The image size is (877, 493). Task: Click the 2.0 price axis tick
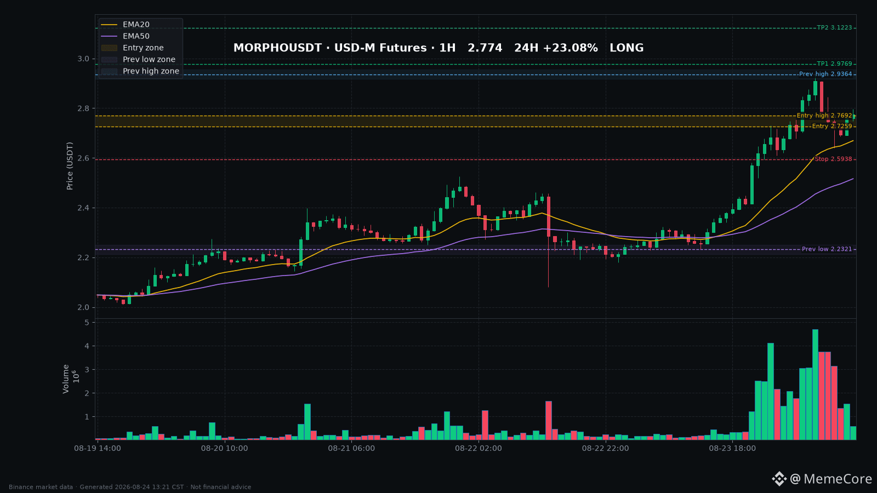coord(83,307)
